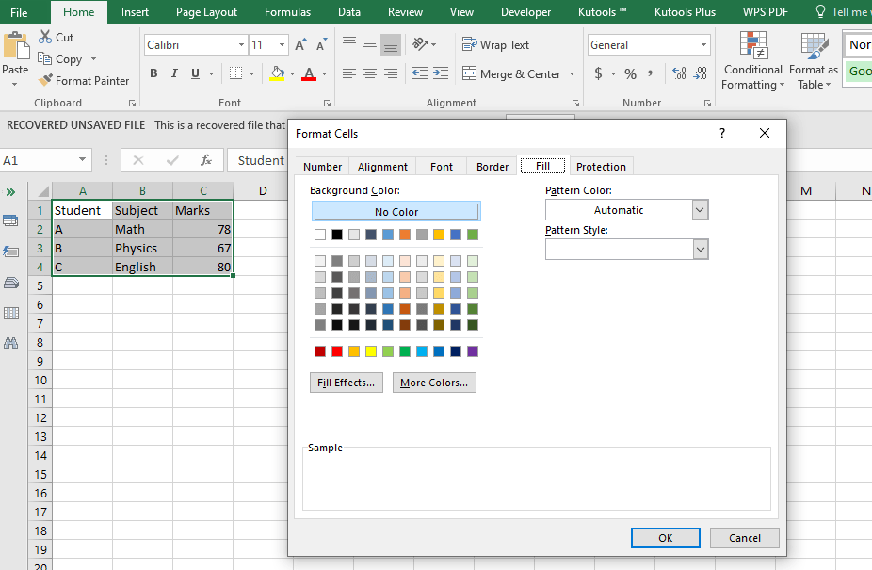Switch to the Border tab
The image size is (872, 570).
[493, 167]
